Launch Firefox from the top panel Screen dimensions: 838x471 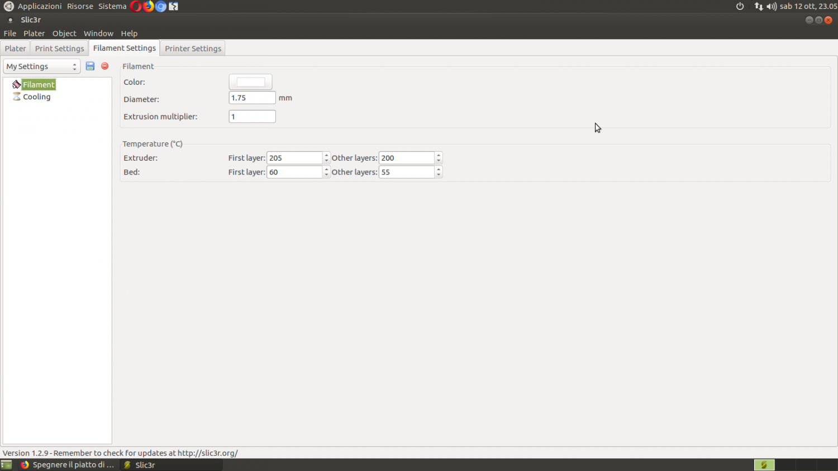pyautogui.click(x=148, y=6)
